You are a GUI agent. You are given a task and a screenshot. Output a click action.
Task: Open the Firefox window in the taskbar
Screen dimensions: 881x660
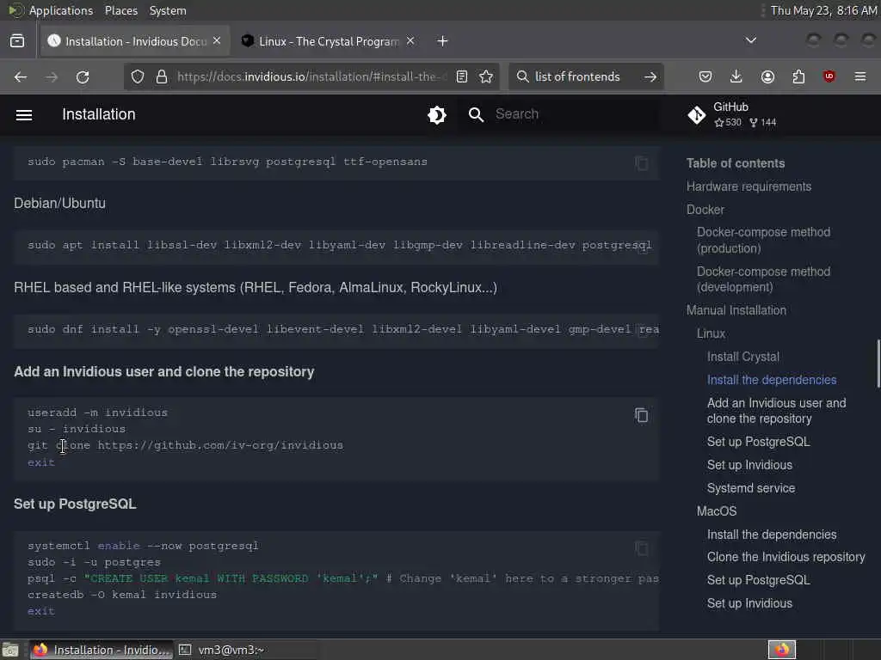102,650
